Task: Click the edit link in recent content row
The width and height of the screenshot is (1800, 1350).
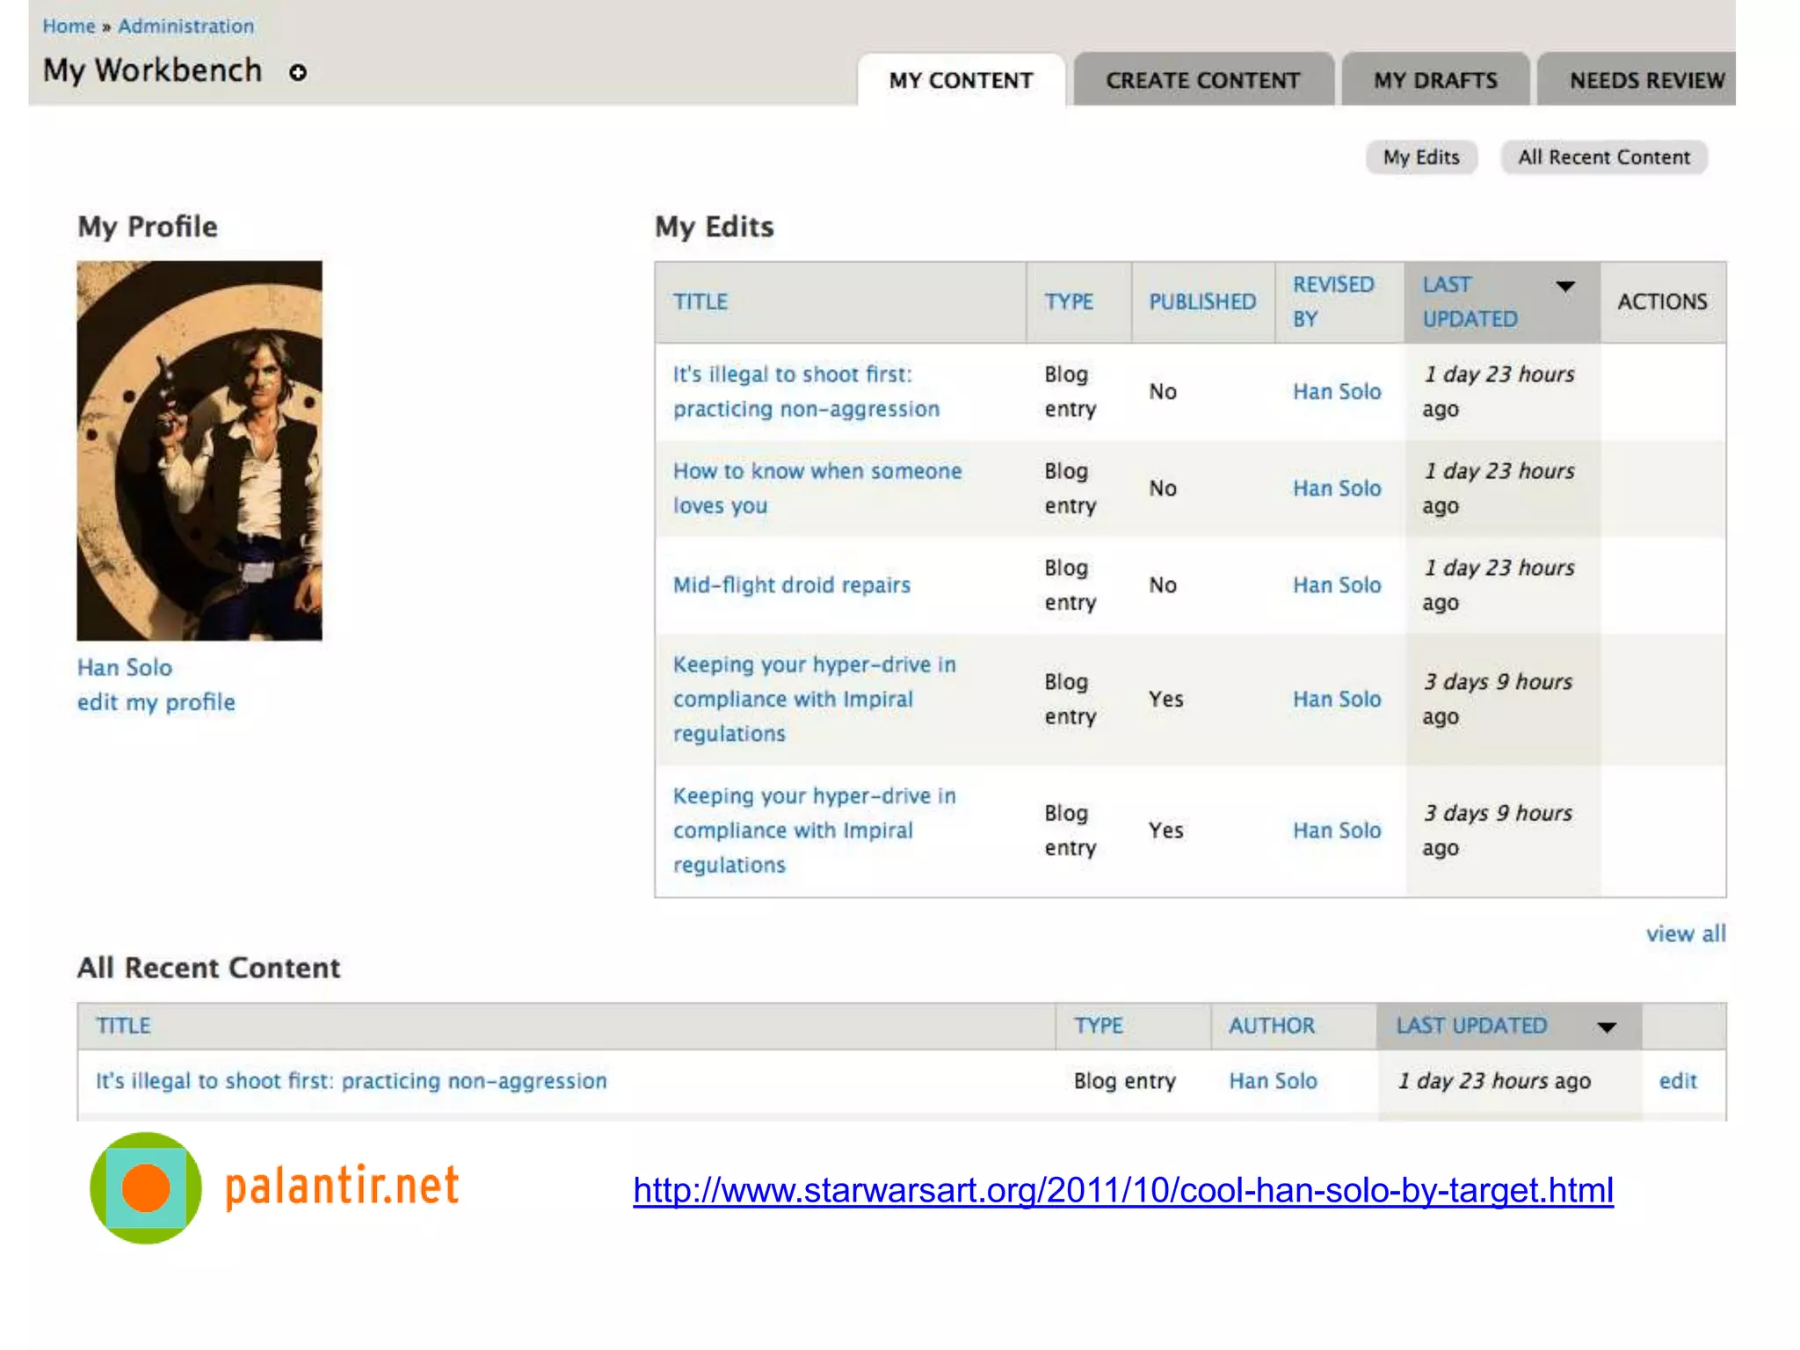Action: tap(1677, 1081)
